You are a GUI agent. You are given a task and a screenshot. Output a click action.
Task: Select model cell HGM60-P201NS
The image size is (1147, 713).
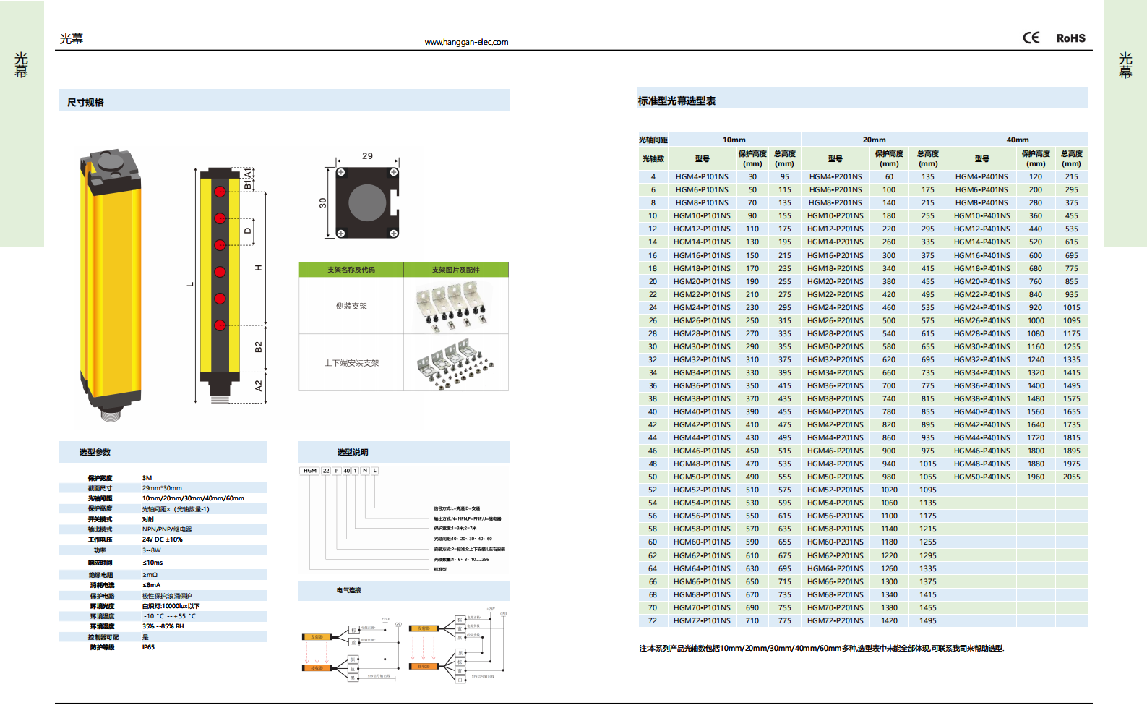click(x=835, y=542)
